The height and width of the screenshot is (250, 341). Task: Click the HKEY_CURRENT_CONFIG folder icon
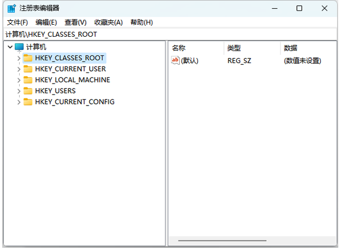[28, 102]
